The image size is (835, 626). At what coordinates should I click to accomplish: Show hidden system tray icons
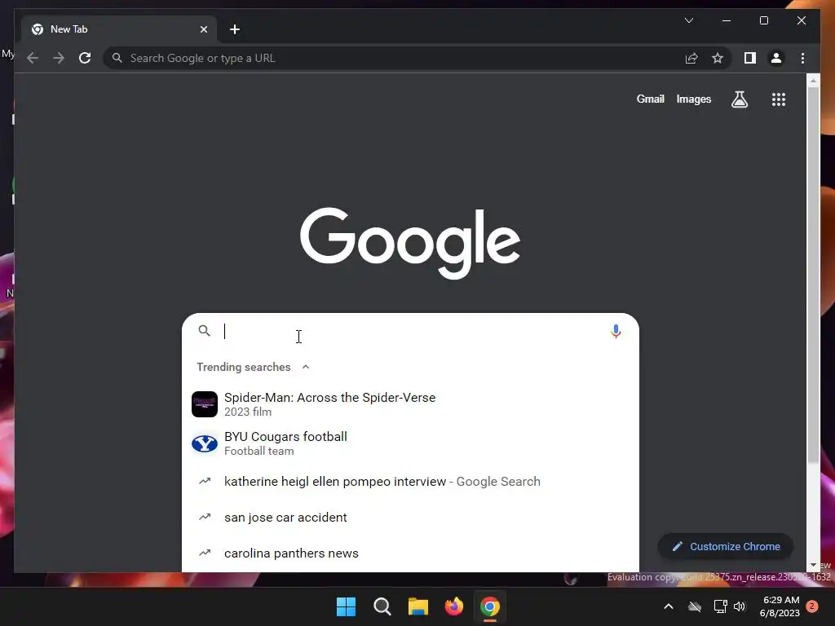(669, 606)
